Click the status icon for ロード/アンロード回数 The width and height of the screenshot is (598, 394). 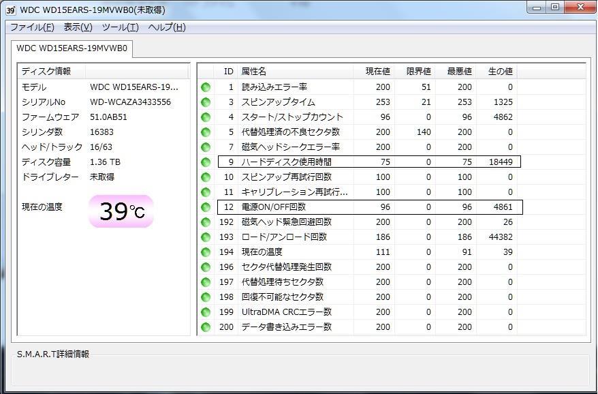(206, 237)
